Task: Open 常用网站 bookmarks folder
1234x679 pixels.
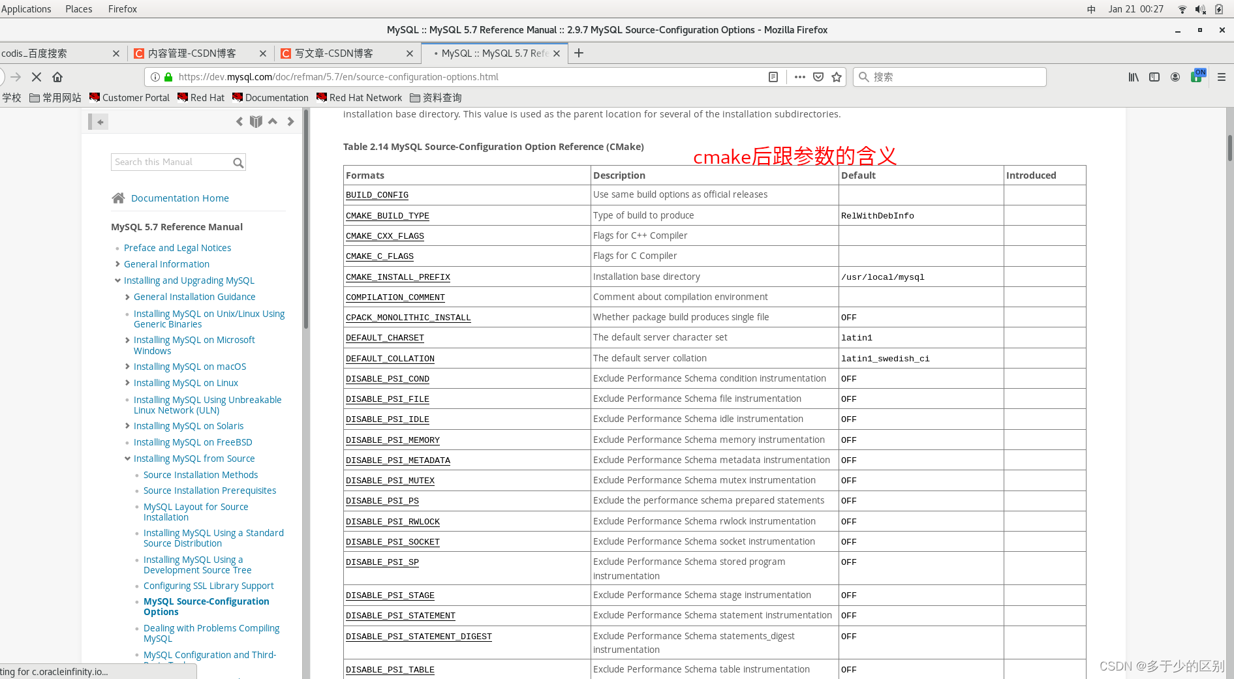Action: [55, 98]
